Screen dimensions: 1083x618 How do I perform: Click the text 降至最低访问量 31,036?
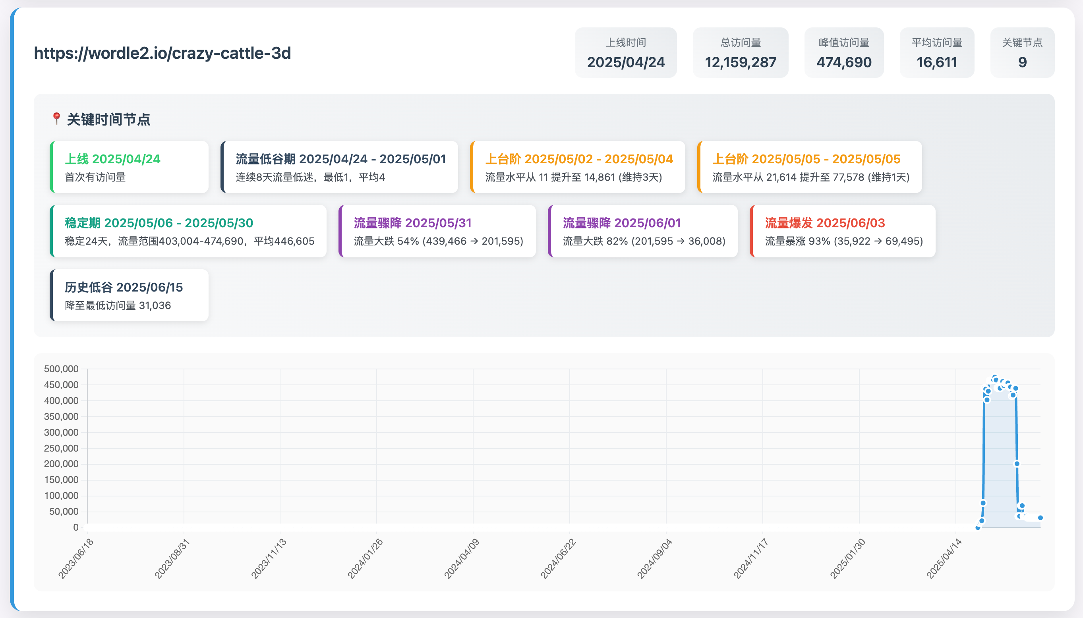click(x=118, y=305)
